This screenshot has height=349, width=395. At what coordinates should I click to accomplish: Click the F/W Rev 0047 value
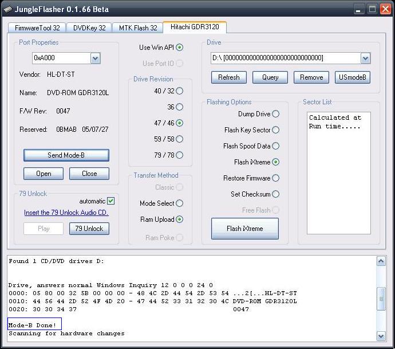(x=63, y=111)
